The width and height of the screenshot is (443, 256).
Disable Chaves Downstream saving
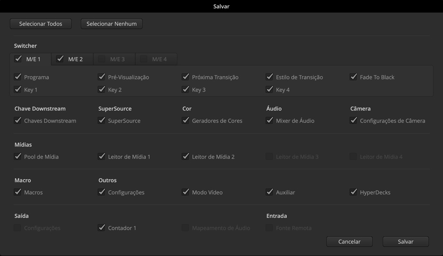[x=18, y=120]
